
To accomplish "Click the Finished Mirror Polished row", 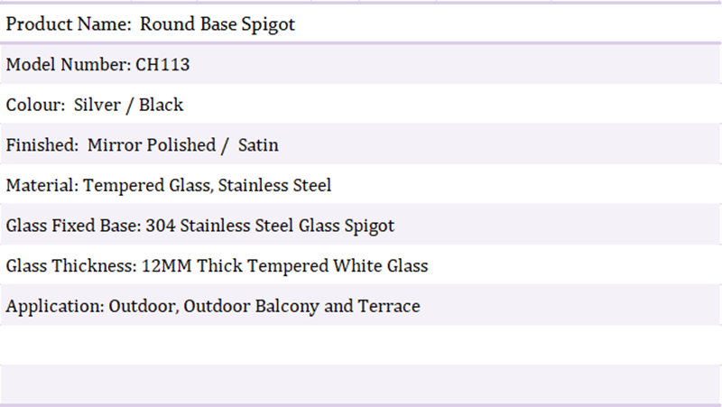I will click(361, 144).
